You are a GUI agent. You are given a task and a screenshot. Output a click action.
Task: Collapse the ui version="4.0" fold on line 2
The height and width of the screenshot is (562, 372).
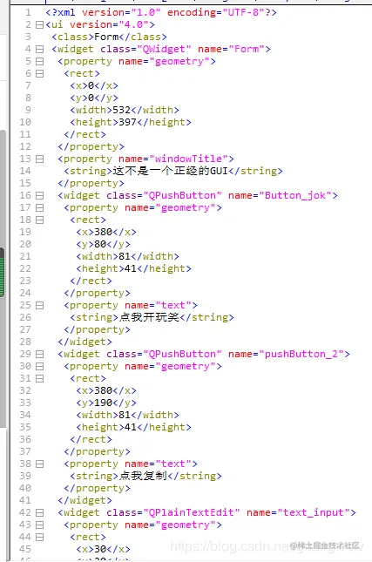pos(40,24)
